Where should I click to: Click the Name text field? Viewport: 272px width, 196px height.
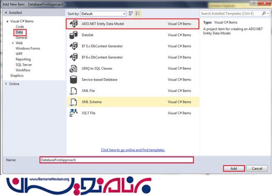(116, 160)
